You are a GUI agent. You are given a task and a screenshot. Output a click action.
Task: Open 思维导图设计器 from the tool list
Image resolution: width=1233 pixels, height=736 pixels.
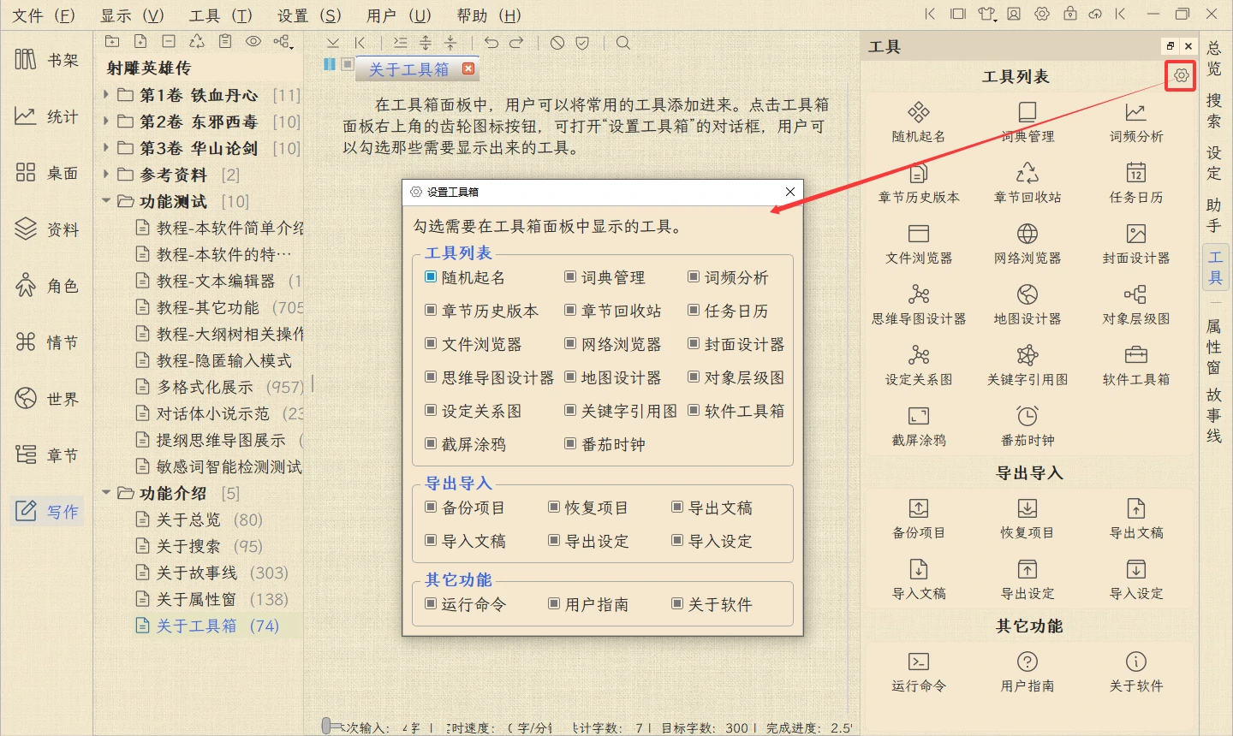tap(918, 303)
